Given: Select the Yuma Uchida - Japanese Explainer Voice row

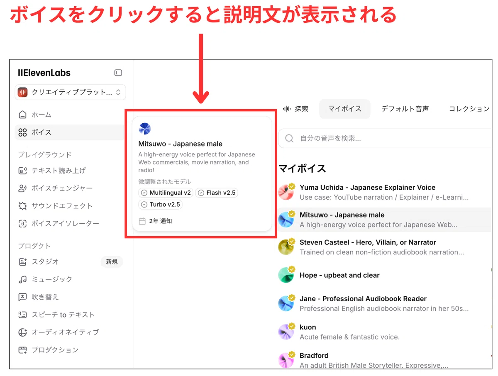Looking at the screenshot, I should click(x=385, y=192).
